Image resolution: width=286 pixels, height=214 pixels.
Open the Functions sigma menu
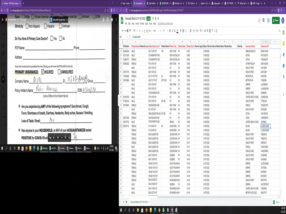[216, 31]
